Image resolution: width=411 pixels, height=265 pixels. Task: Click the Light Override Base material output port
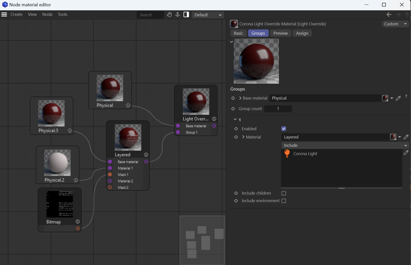tap(214, 126)
